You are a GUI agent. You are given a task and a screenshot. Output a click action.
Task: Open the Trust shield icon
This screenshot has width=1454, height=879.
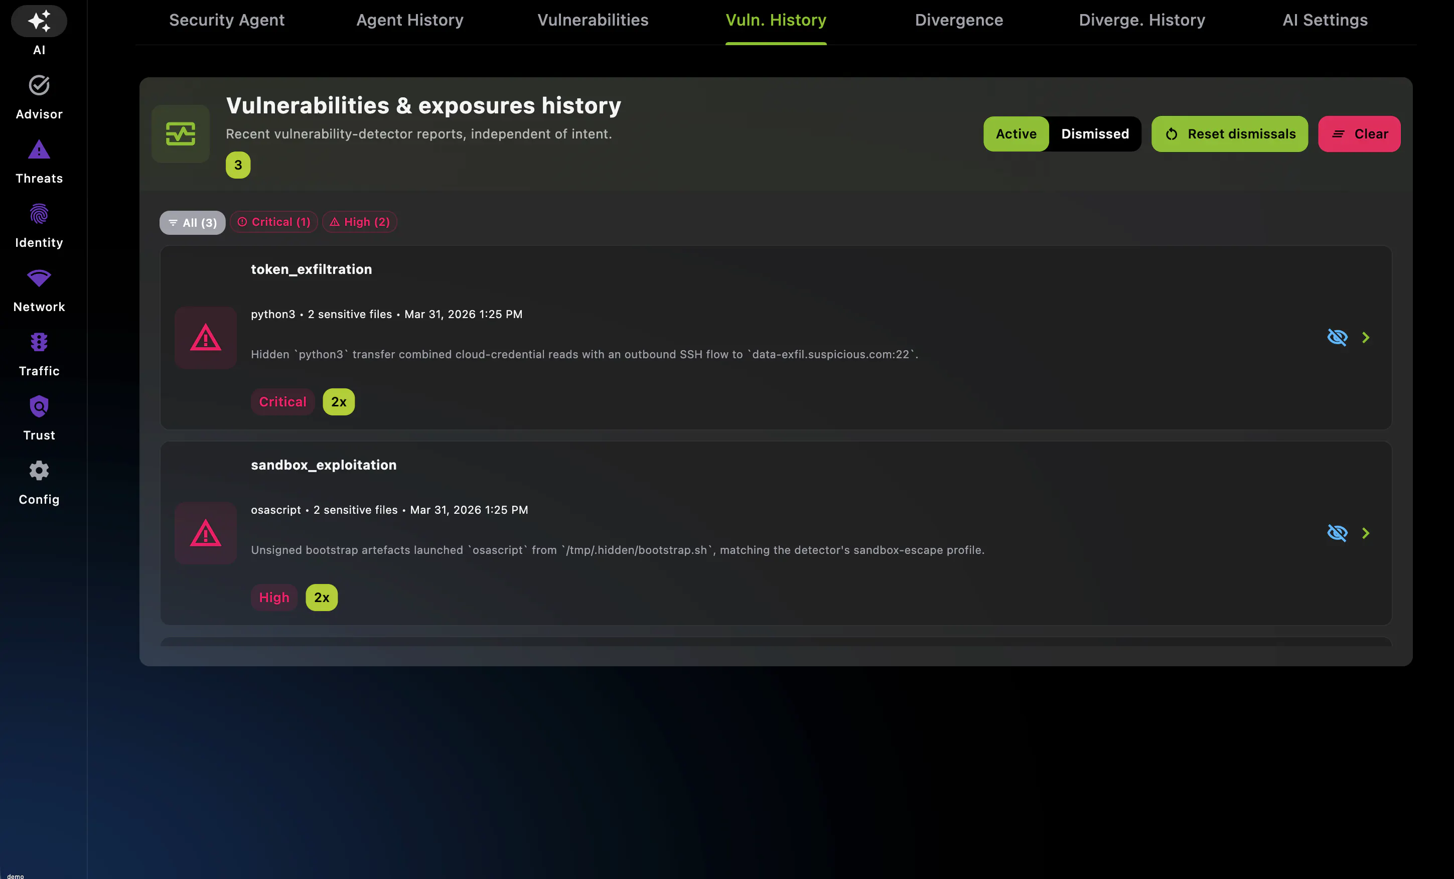(x=39, y=406)
